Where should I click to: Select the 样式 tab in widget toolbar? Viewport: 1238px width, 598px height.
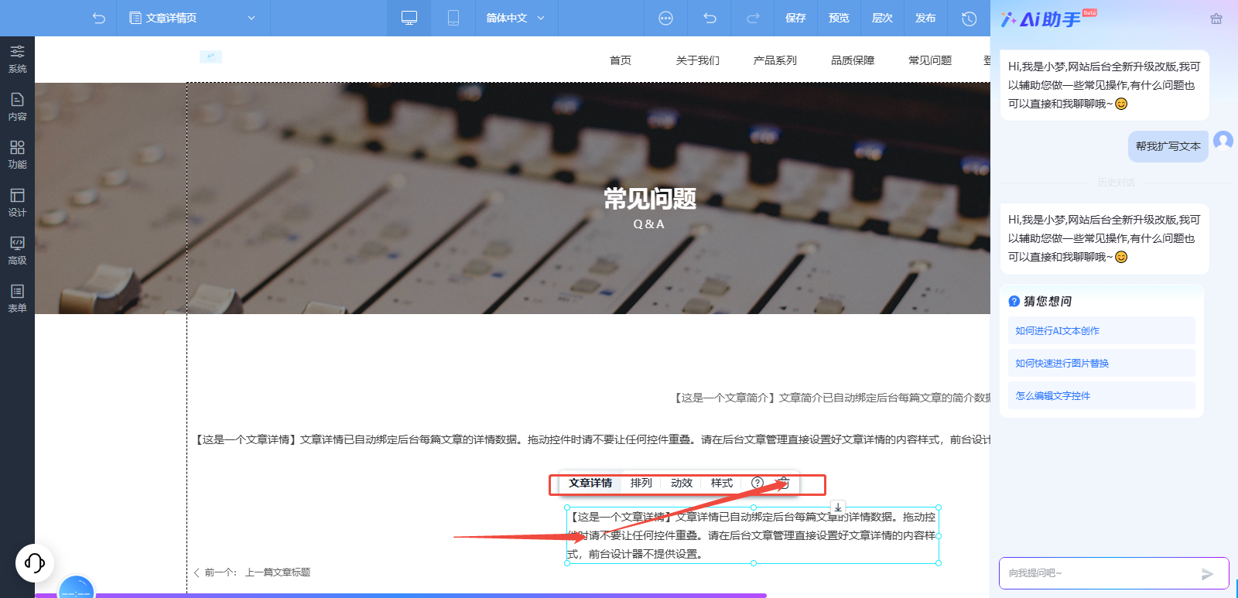722,483
